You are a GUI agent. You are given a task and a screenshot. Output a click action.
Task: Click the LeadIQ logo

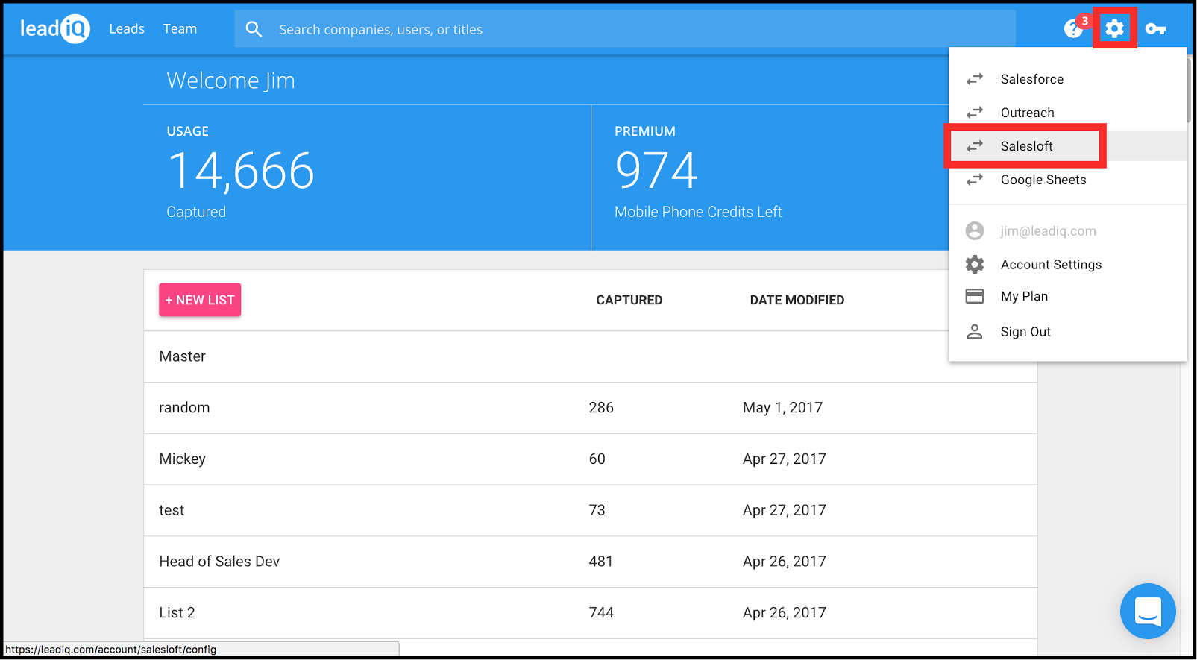pos(54,29)
